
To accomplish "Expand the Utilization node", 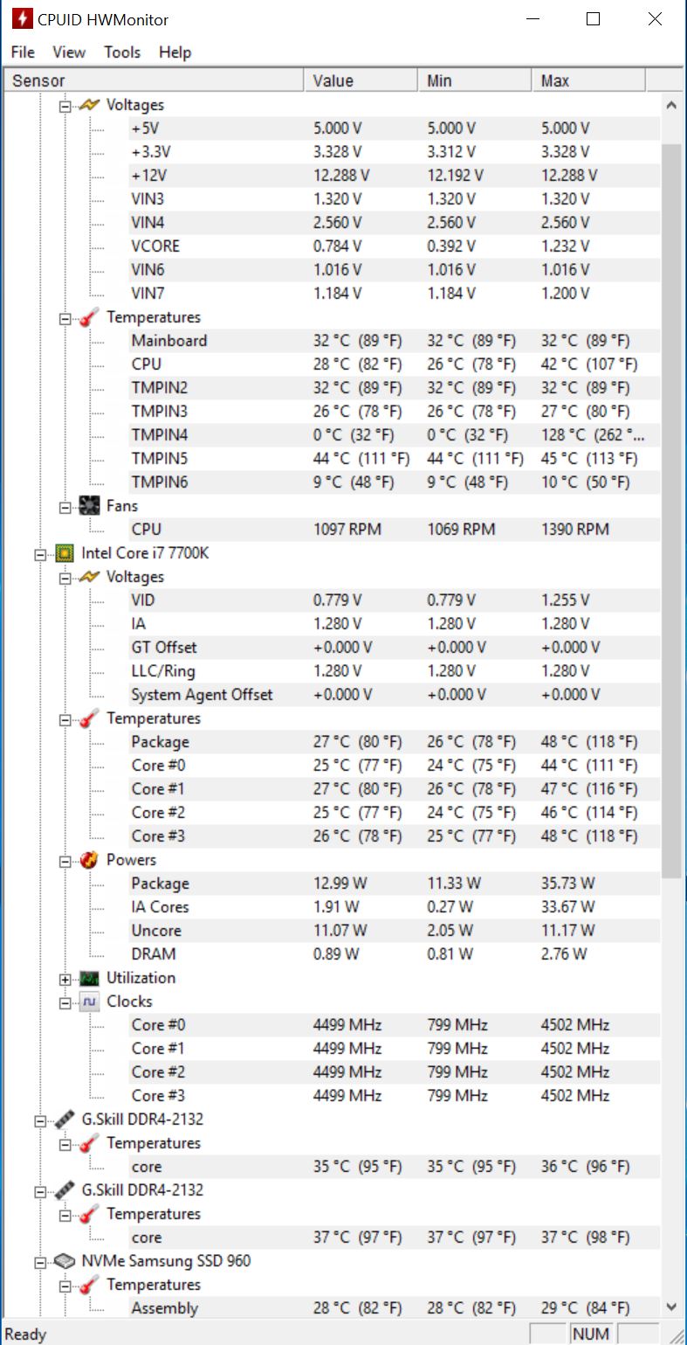I will [x=65, y=979].
